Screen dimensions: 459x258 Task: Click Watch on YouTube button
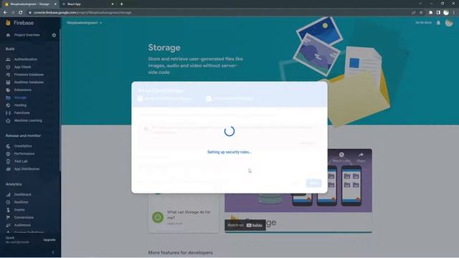245,225
